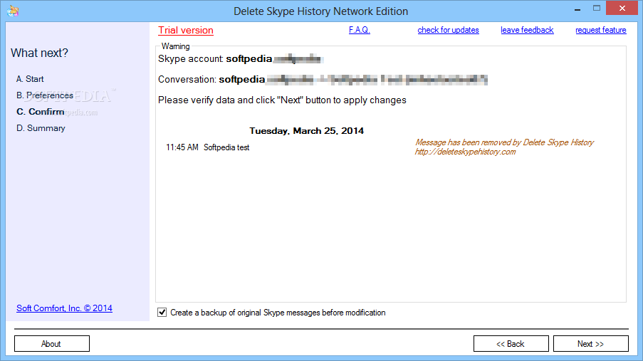643x361 pixels.
Task: Click the << Back button
Action: click(x=511, y=344)
